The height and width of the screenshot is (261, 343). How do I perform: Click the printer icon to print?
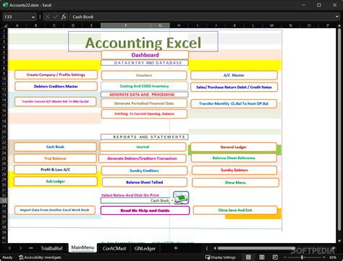coord(181,197)
